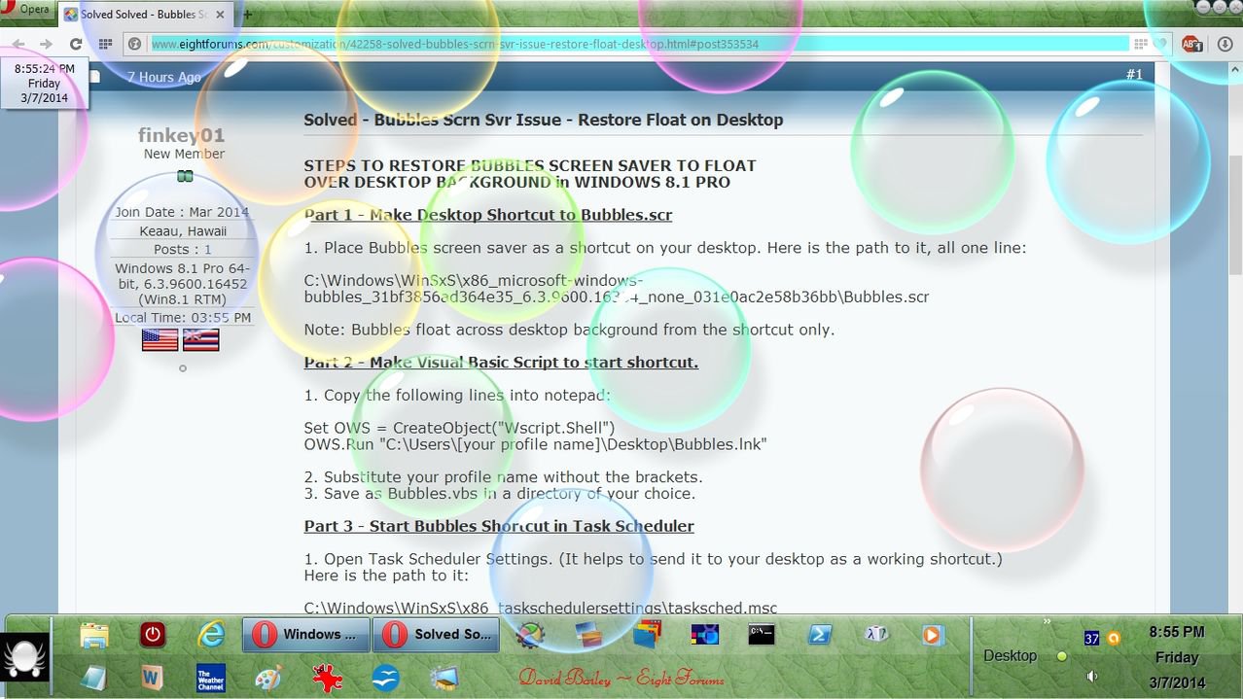Launch Internet Explorer from the taskbar
Image resolution: width=1243 pixels, height=699 pixels.
pos(211,635)
